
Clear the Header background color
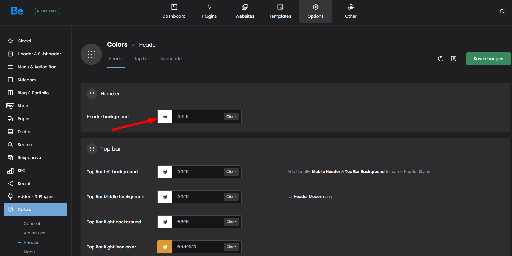[x=231, y=117]
